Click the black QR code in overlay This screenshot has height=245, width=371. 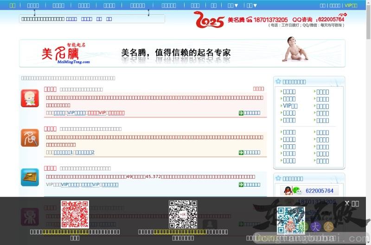tap(183, 214)
